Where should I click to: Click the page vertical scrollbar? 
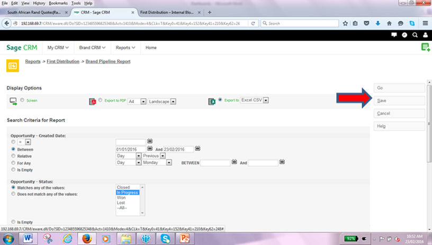coord(429,124)
